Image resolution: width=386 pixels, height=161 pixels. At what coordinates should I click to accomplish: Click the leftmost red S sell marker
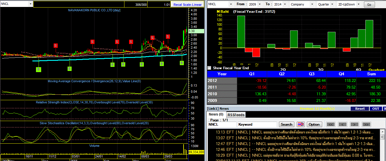55,45
